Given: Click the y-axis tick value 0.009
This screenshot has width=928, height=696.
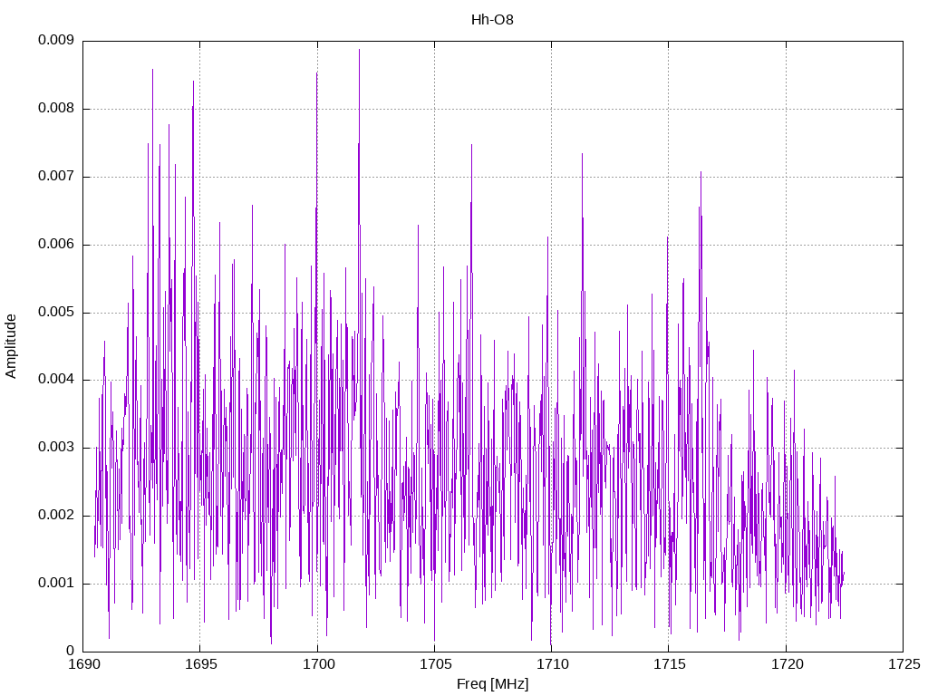Looking at the screenshot, I should click(56, 40).
